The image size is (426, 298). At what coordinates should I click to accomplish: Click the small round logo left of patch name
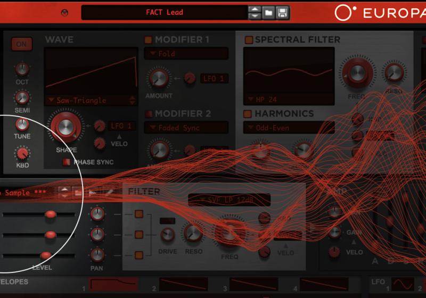click(64, 13)
